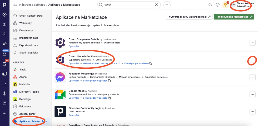
Task: Open the Insights chart icon in left rail
Action: pyautogui.click(x=4, y=84)
